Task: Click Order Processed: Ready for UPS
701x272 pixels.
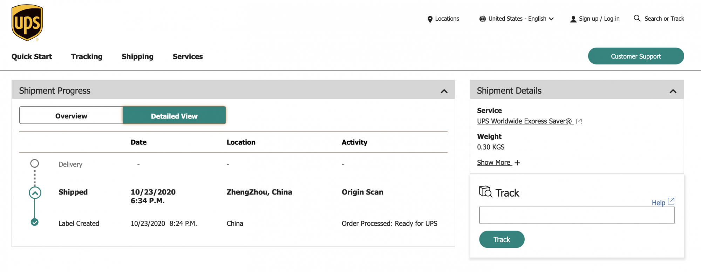Action: [x=389, y=224]
